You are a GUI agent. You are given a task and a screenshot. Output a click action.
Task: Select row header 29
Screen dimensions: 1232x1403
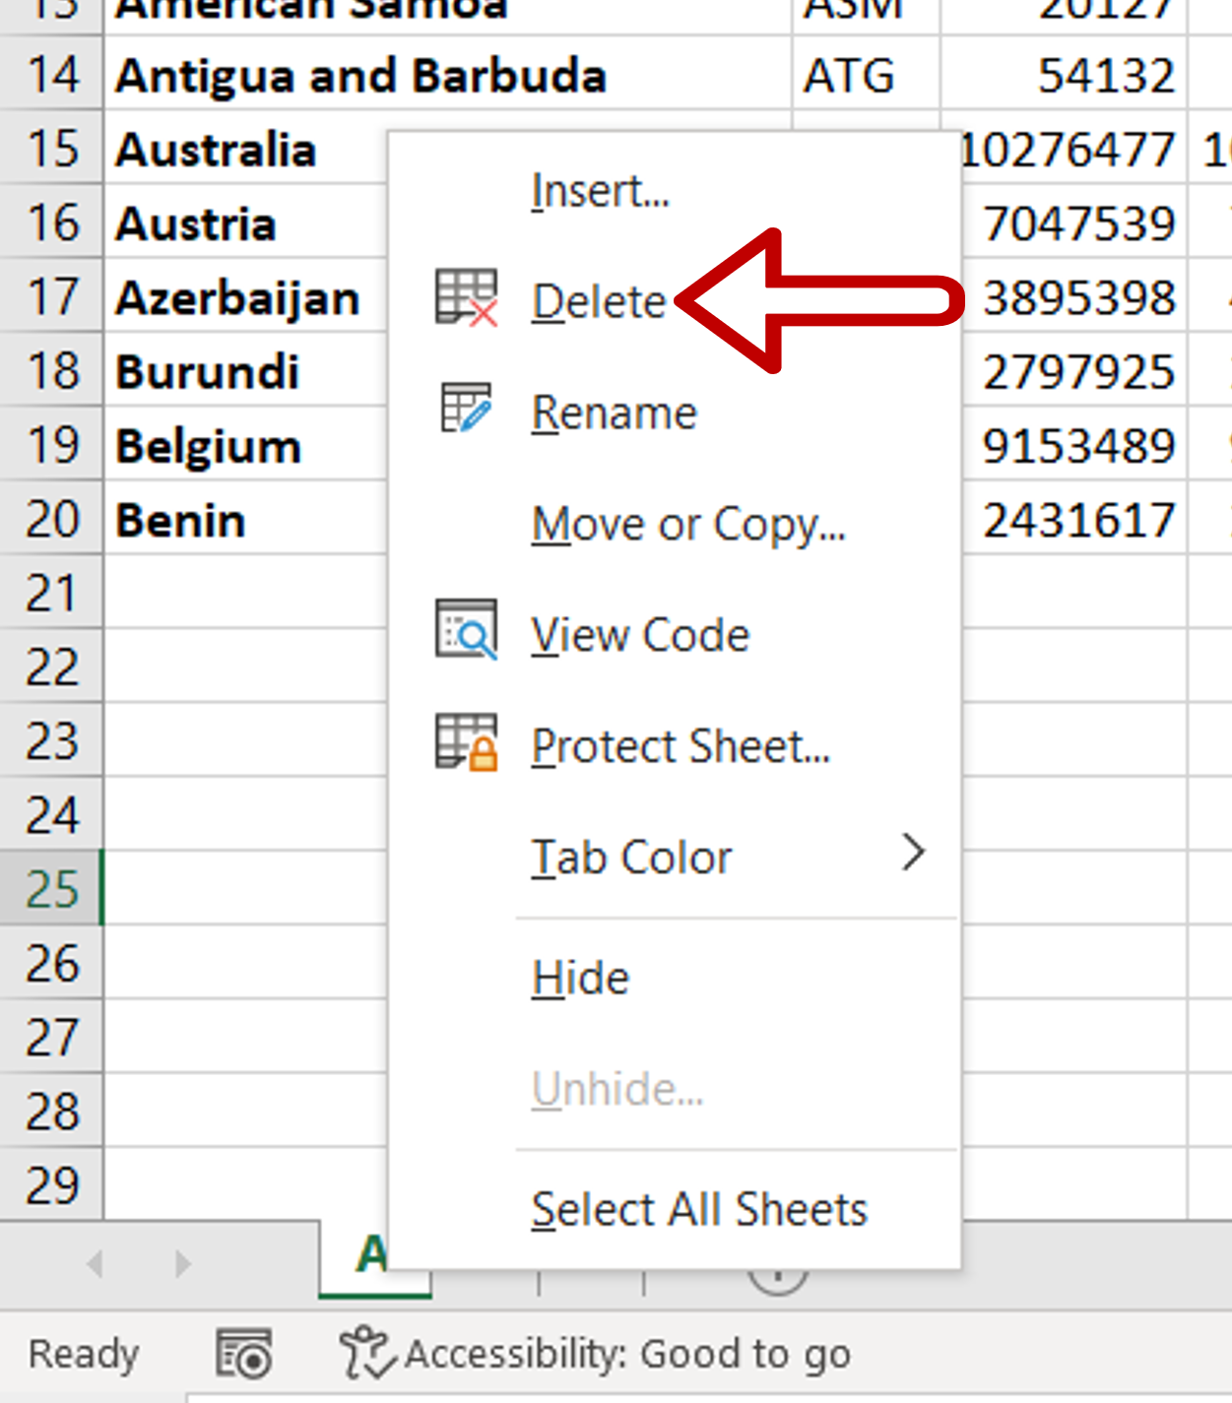tap(51, 1186)
